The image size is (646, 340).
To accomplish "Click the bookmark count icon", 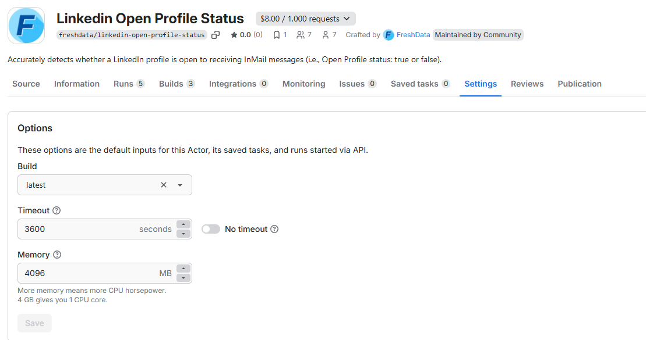I will 277,35.
